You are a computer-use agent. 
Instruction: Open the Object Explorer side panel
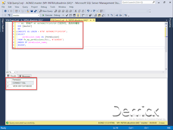pyautogui.click(x=3, y=25)
